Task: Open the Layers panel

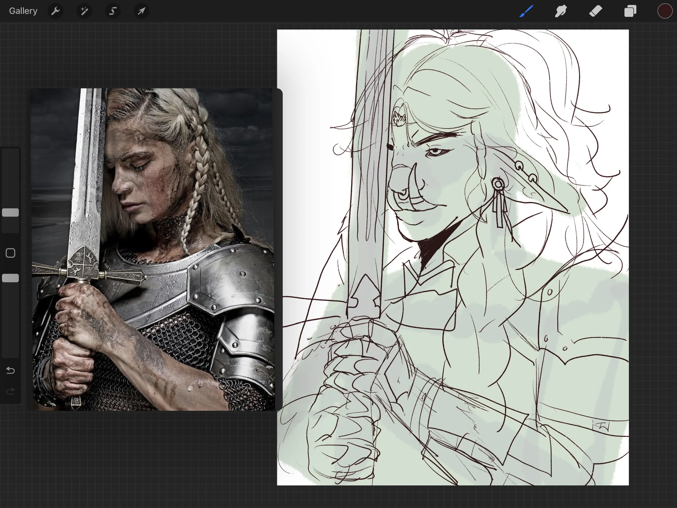Action: click(x=630, y=11)
